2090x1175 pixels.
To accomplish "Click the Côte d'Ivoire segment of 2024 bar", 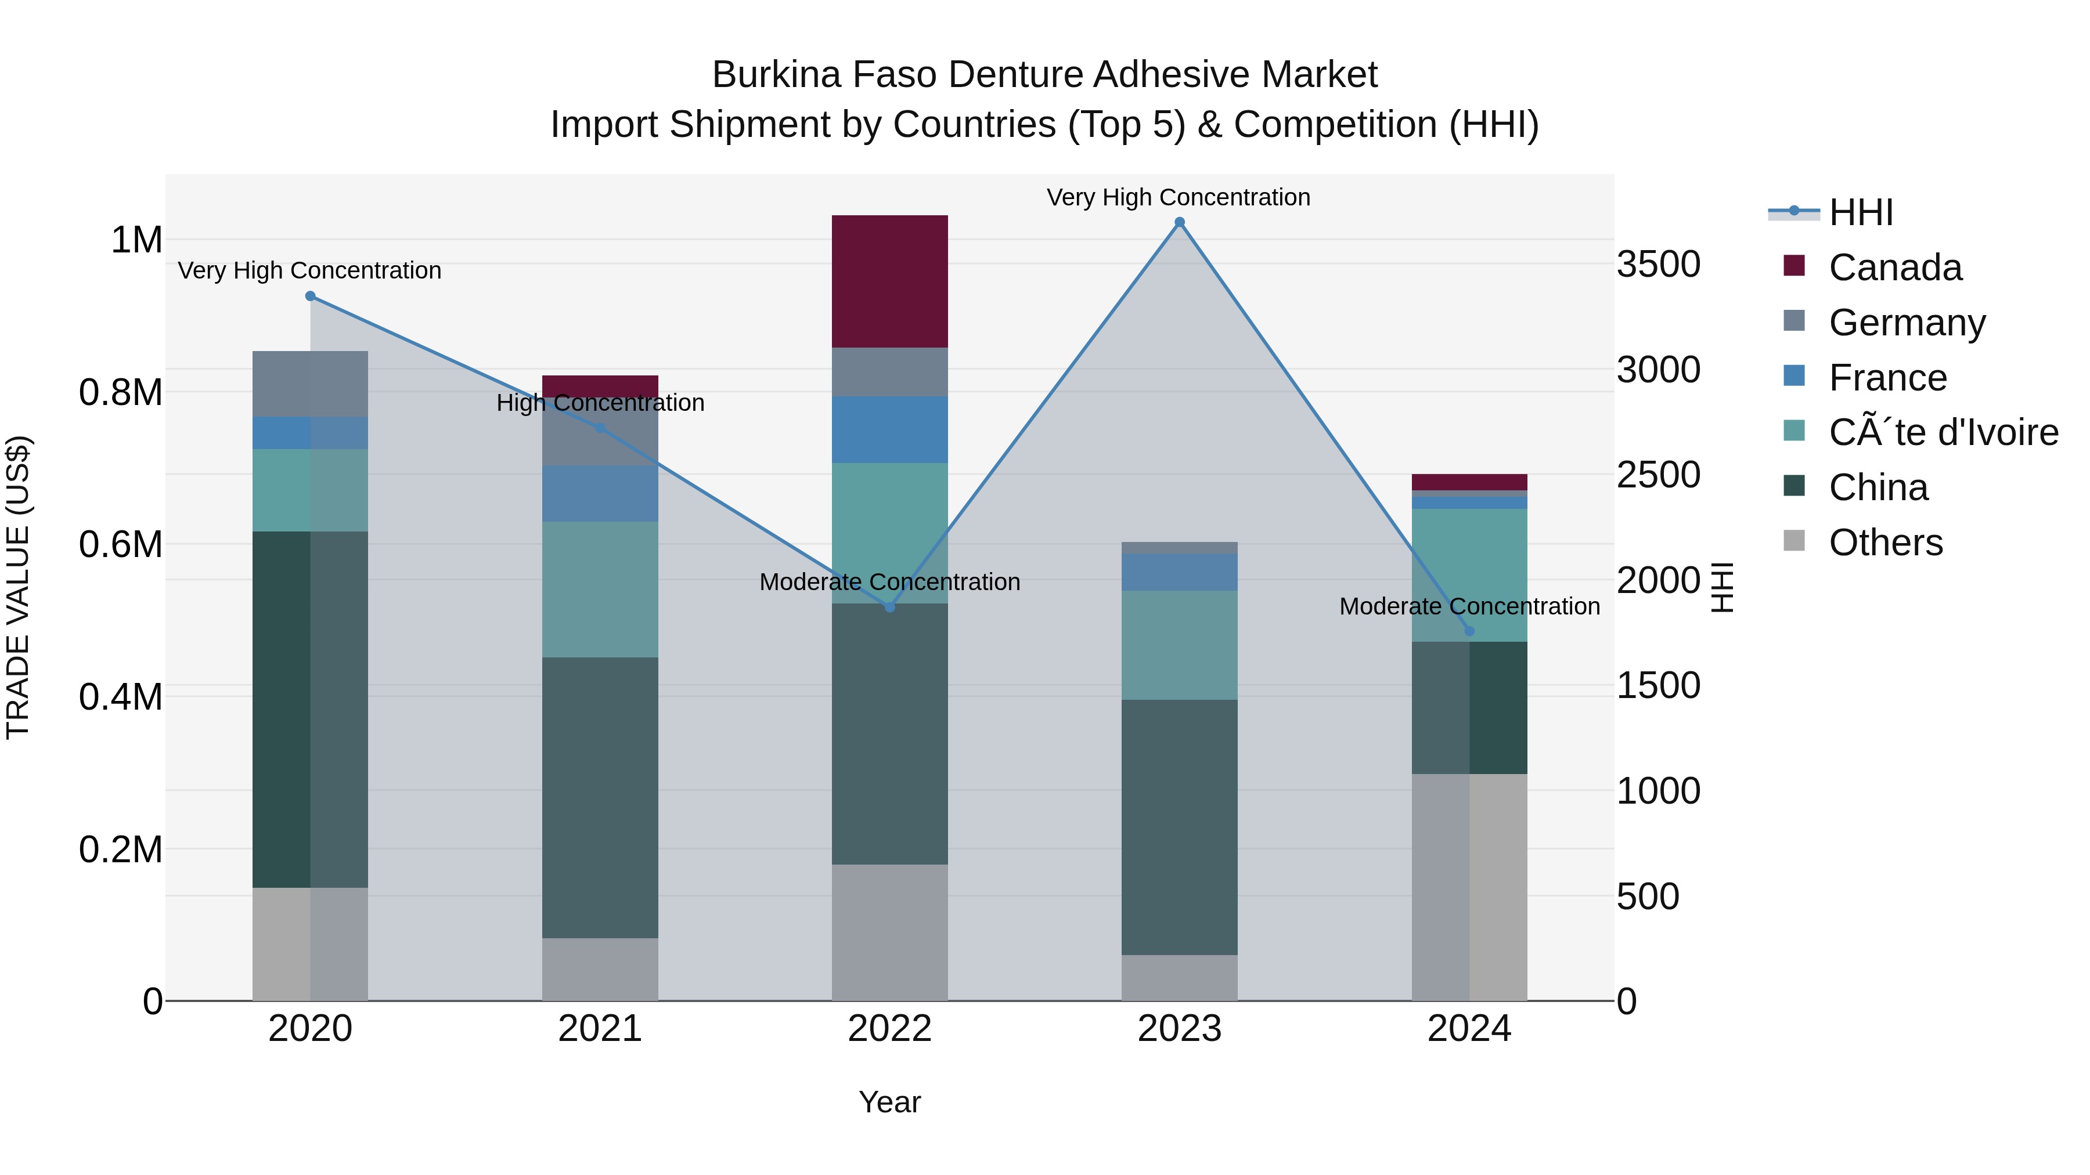I will click(x=1469, y=576).
